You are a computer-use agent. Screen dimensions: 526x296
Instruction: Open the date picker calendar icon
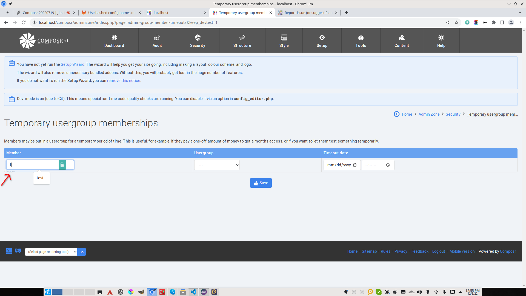pos(355,165)
